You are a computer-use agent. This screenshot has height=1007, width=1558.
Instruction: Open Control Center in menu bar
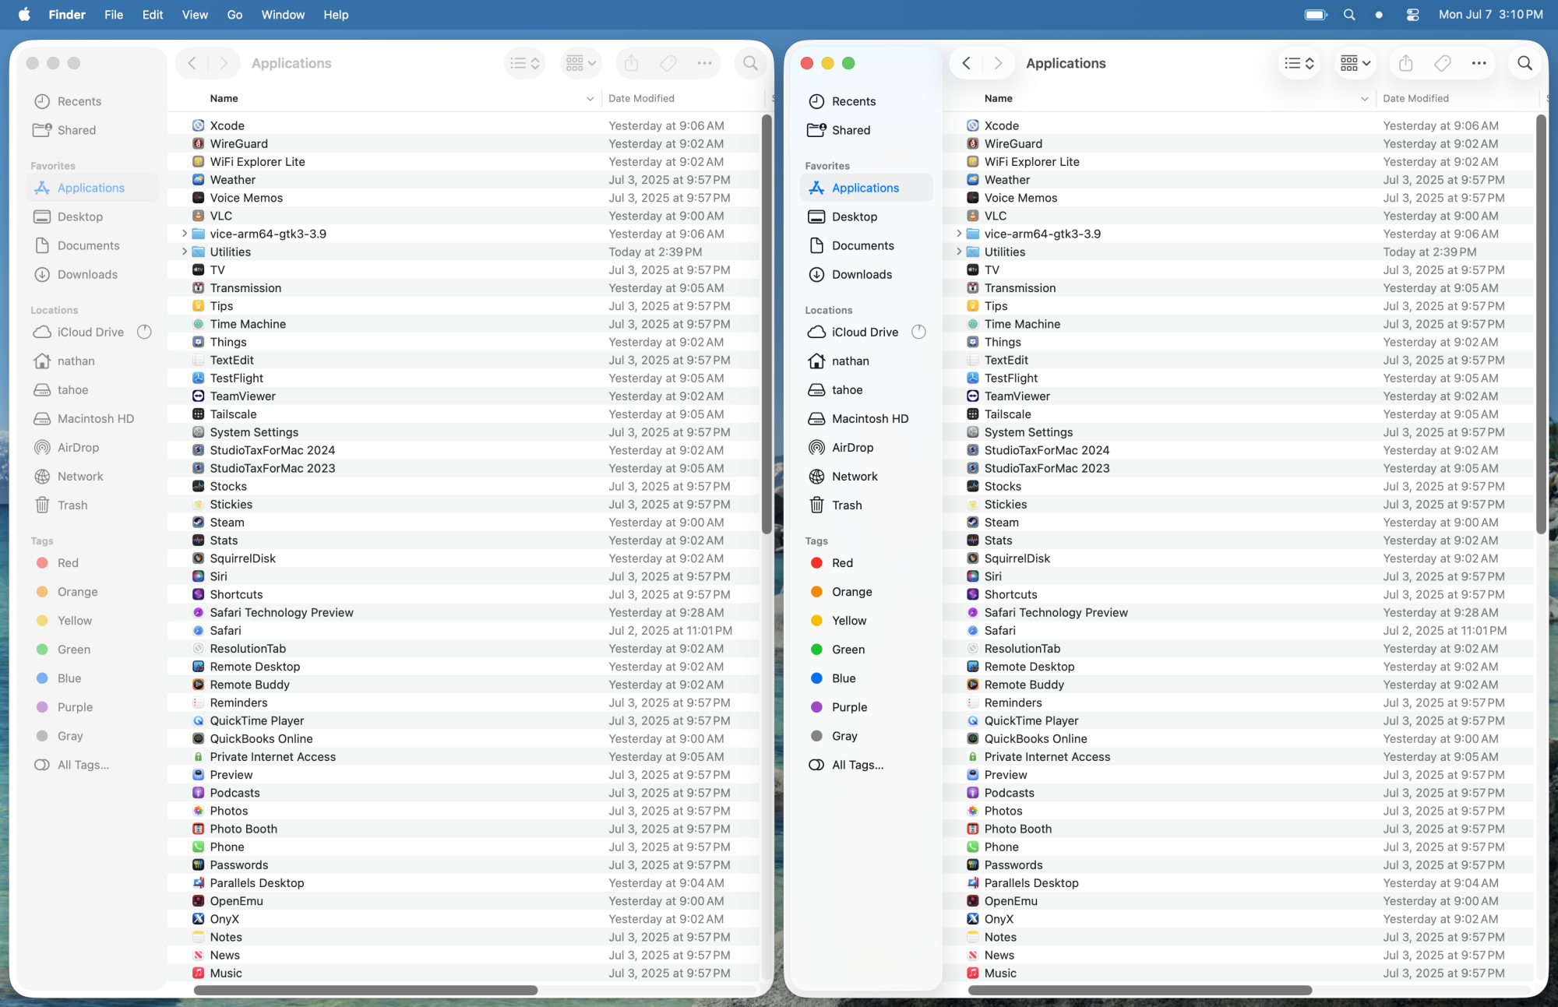(x=1412, y=15)
